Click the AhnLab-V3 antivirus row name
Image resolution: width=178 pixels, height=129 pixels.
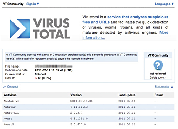click(x=11, y=101)
